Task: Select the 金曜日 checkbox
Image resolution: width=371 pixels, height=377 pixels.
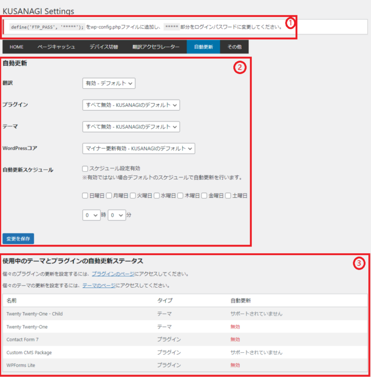Action: click(204, 196)
